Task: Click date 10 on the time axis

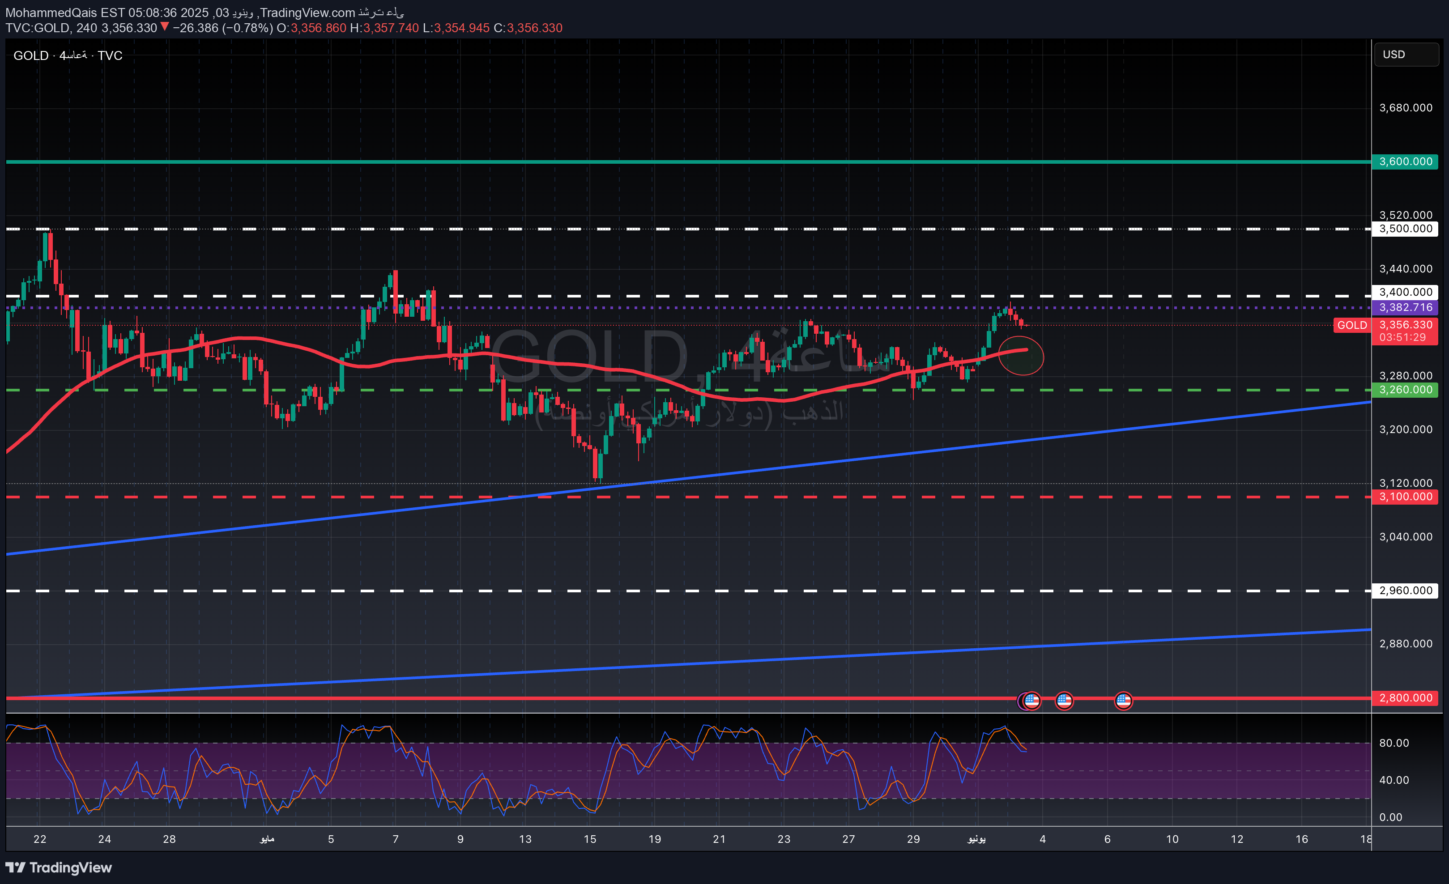Action: pyautogui.click(x=1172, y=839)
